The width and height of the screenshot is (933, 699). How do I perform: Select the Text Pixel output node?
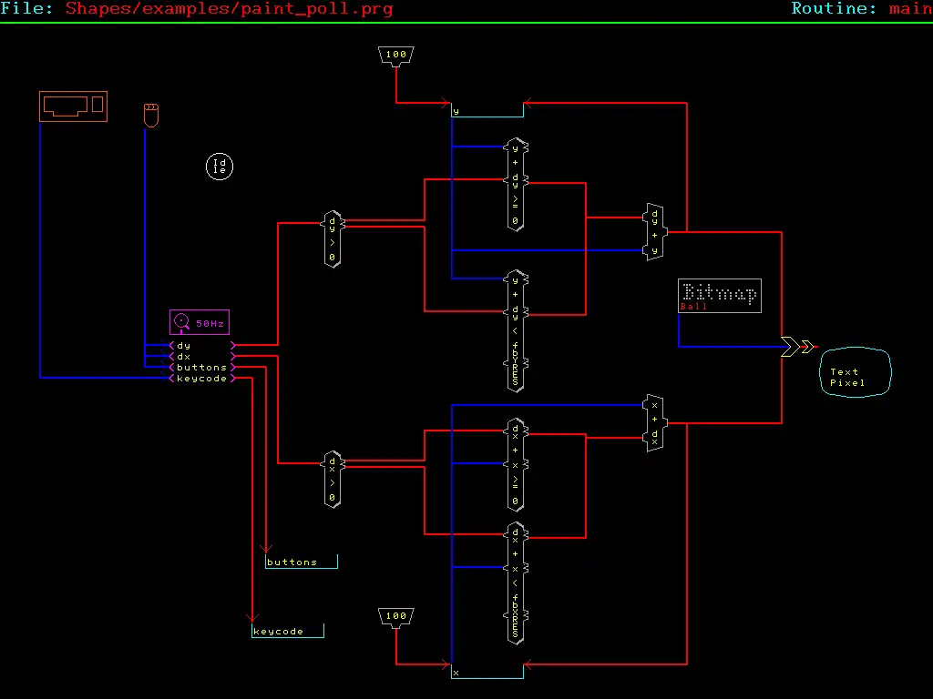tap(856, 372)
